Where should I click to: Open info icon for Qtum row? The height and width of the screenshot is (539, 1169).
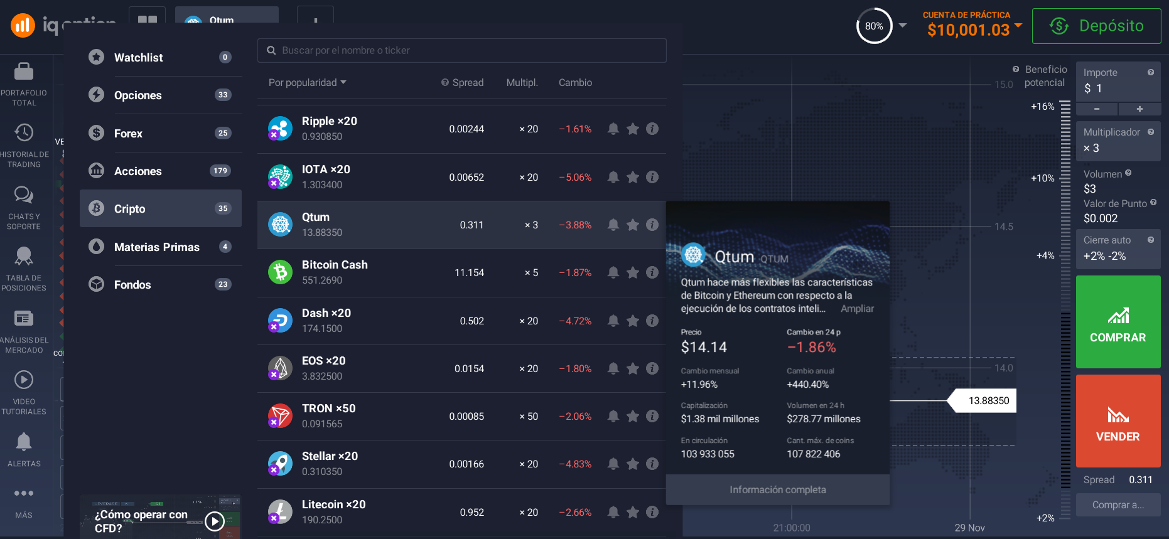(652, 225)
